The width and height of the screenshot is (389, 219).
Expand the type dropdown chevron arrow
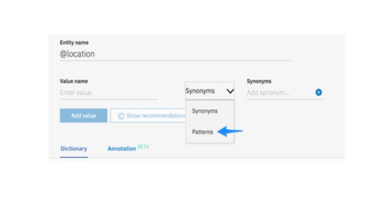tap(230, 91)
